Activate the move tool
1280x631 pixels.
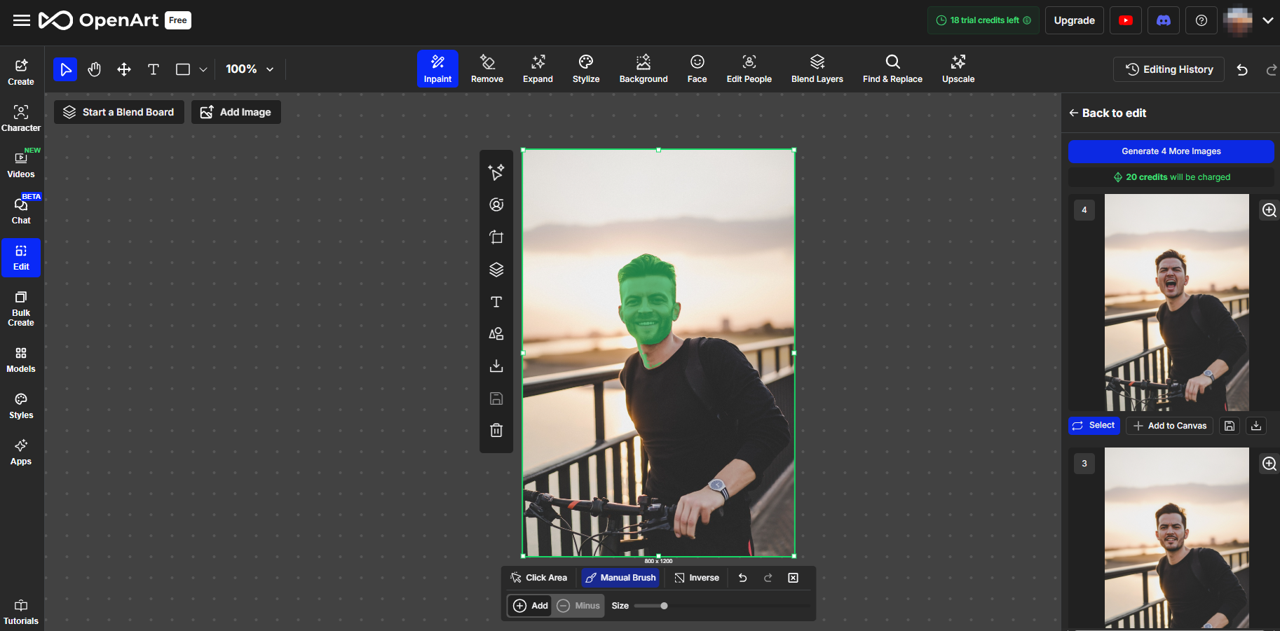point(124,69)
